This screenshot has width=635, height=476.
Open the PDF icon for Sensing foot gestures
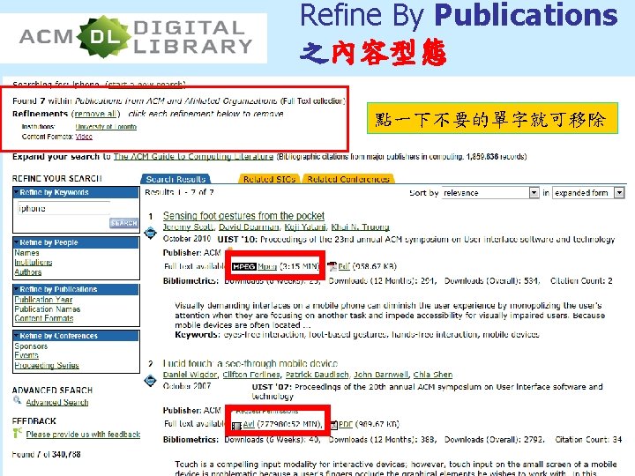coord(332,266)
